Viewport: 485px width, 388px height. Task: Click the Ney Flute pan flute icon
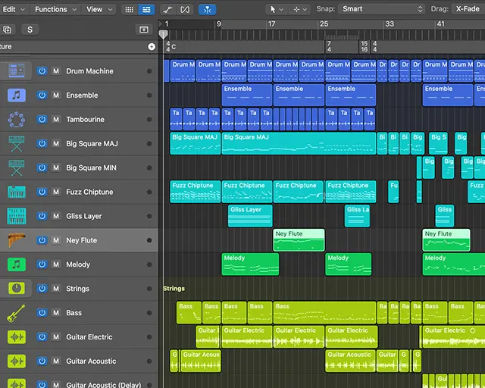[x=16, y=240]
